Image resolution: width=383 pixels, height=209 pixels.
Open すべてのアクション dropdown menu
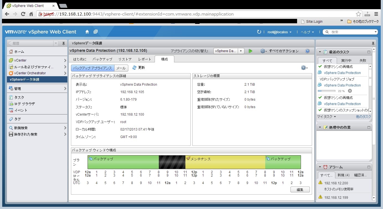(280, 51)
